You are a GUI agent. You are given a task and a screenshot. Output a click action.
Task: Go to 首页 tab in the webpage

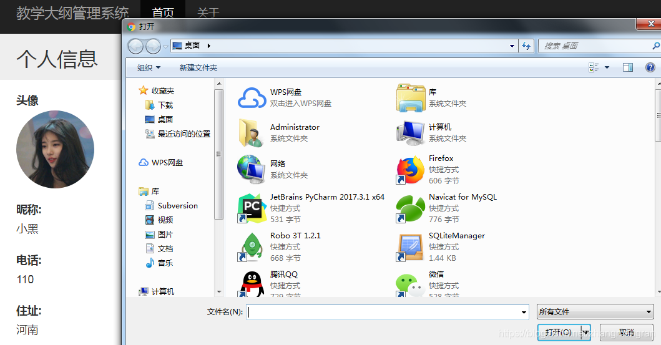[163, 12]
